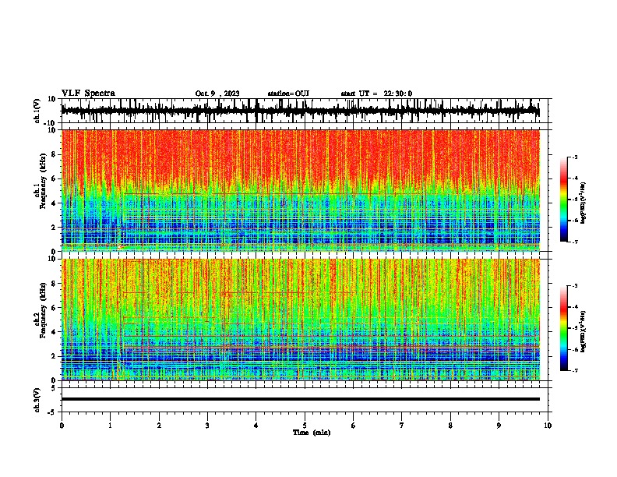Screen dimensions: 617x477
Task: Click time-axis tick label "9"
Action: click(x=499, y=426)
